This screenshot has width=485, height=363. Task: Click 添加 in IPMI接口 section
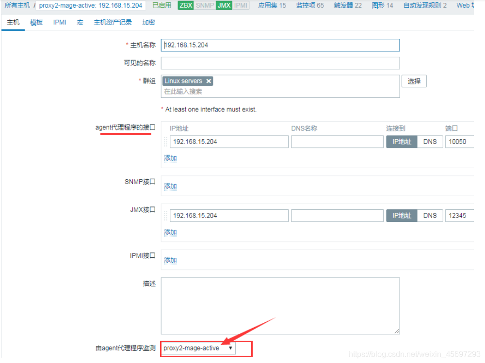(x=170, y=260)
